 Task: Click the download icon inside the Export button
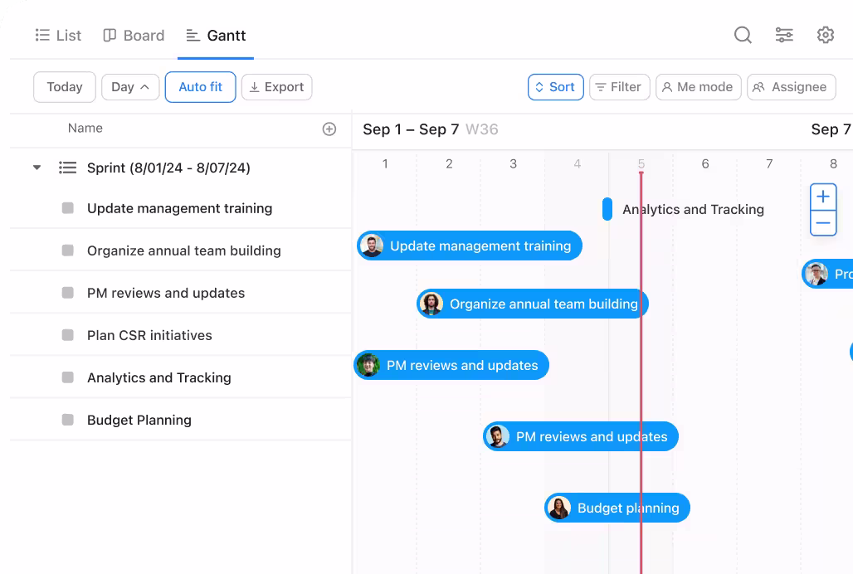point(256,87)
